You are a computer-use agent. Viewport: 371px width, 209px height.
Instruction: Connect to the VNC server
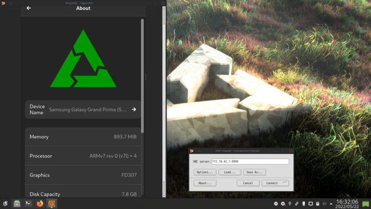[275, 183]
